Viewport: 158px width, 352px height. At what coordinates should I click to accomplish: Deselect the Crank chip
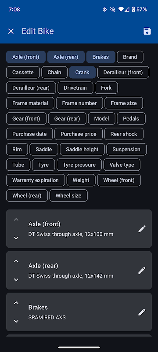[83, 72]
